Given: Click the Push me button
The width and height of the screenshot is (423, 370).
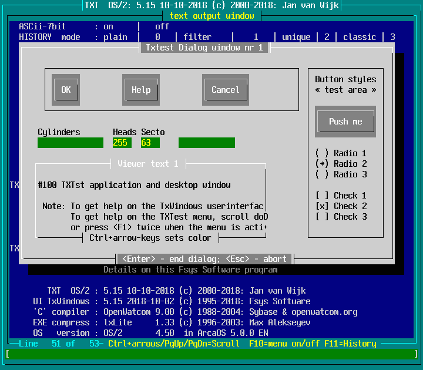Looking at the screenshot, I should [x=345, y=122].
